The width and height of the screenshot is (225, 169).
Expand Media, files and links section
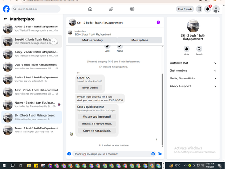(x=193, y=78)
